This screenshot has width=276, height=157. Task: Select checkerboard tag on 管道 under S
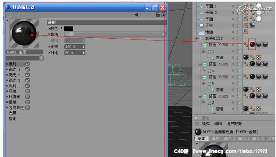point(259,109)
